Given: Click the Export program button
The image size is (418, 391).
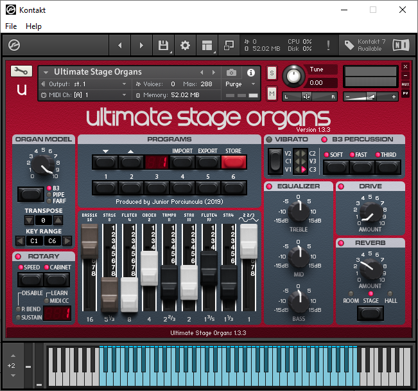Looking at the screenshot, I should pyautogui.click(x=208, y=162).
